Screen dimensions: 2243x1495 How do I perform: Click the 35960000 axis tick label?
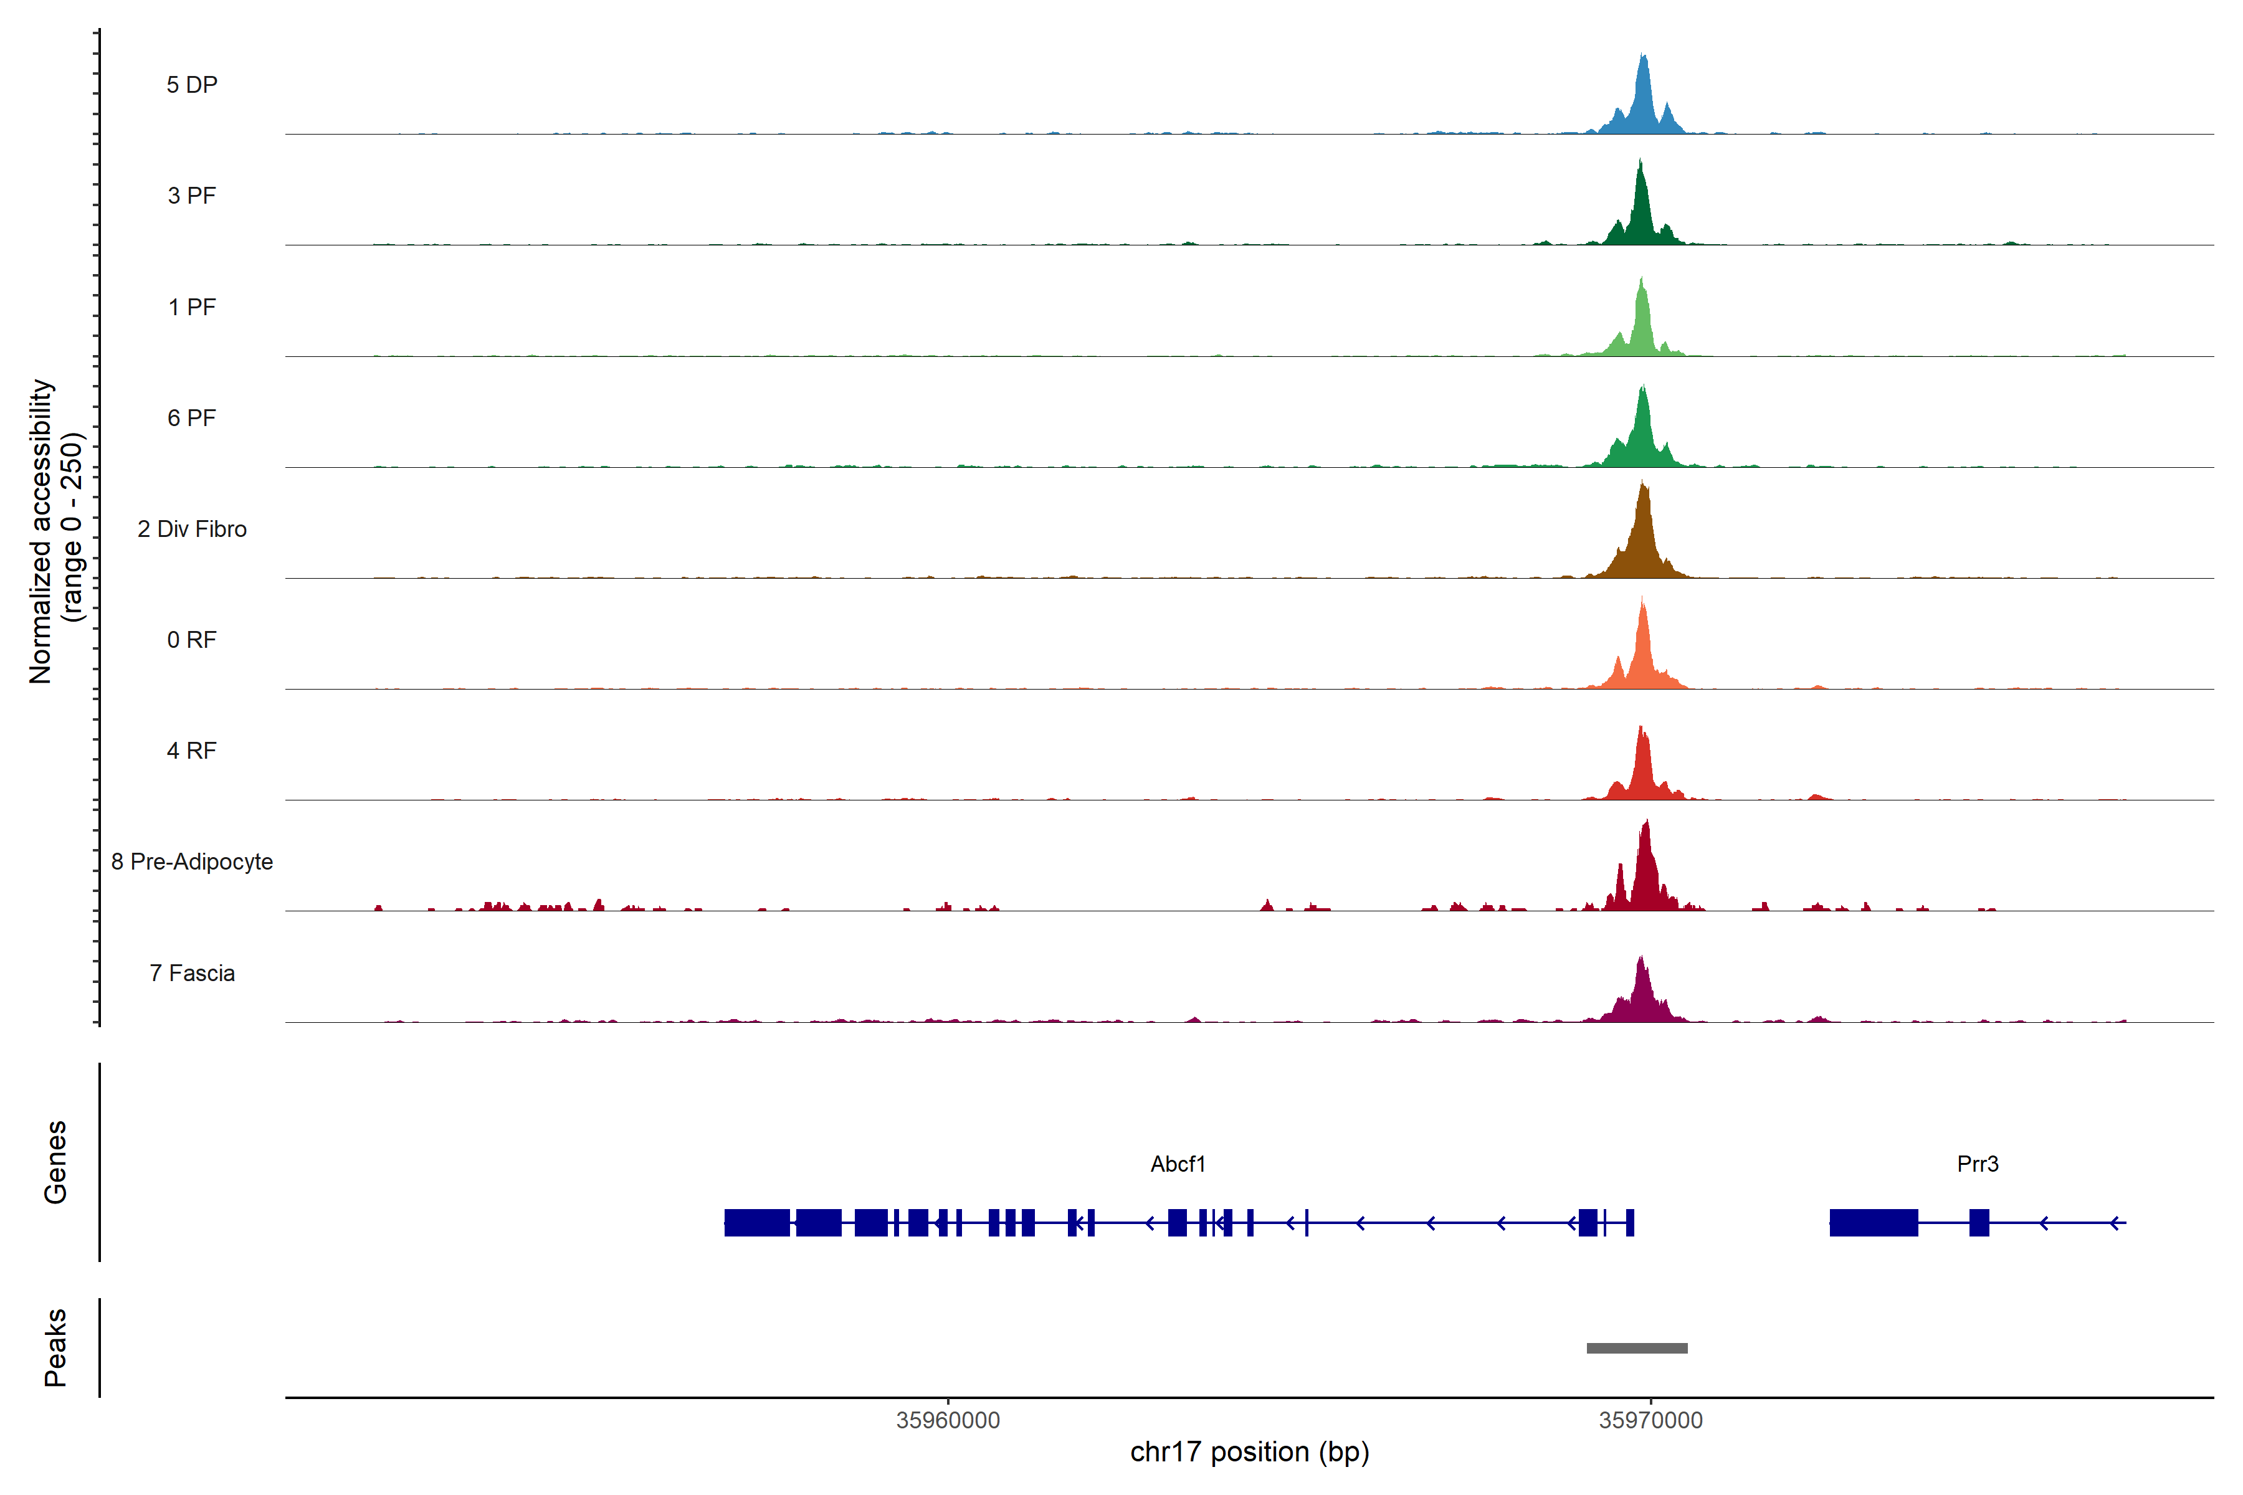tap(948, 1421)
